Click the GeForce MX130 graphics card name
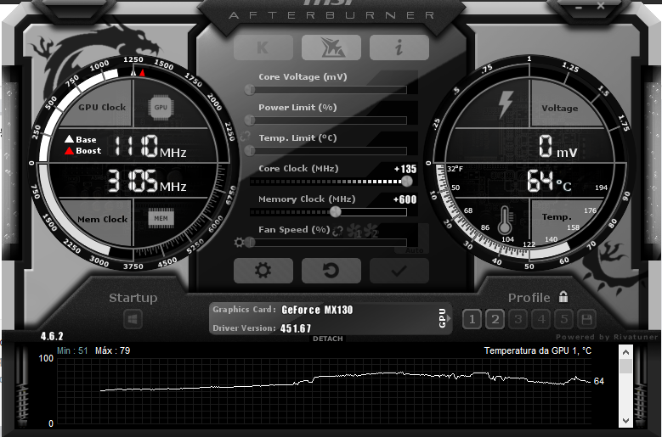This screenshot has height=437, width=662. coord(317,311)
